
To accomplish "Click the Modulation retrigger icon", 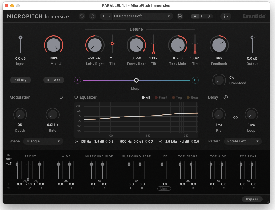I will pyautogui.click(x=61, y=97).
